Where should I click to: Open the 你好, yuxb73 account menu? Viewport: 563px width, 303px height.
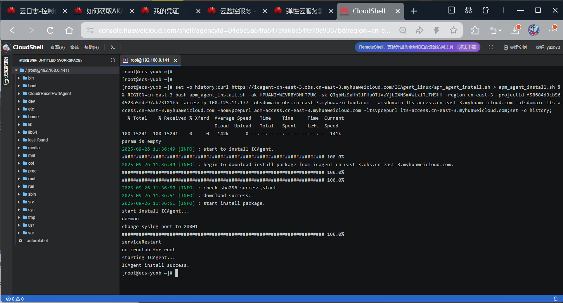coord(548,47)
